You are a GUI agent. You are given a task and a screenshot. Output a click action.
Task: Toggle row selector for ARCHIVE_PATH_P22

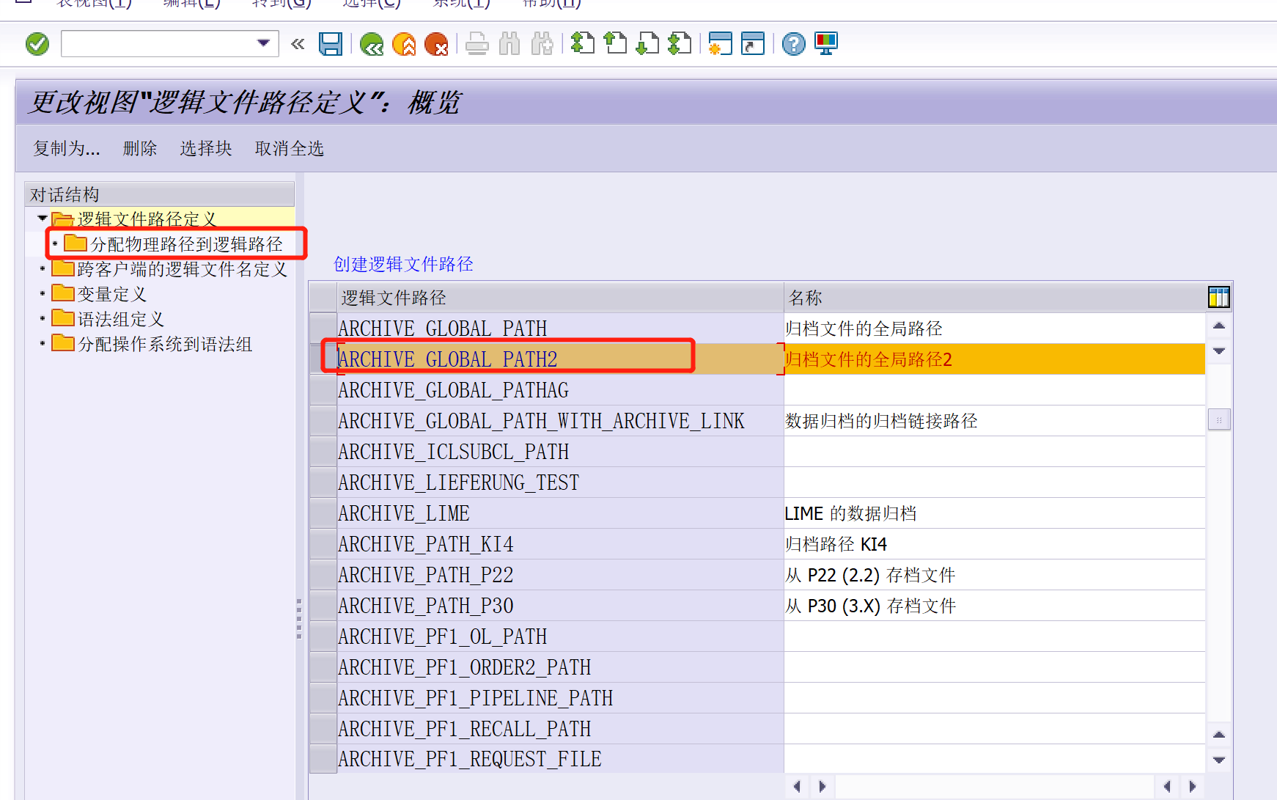(x=323, y=574)
